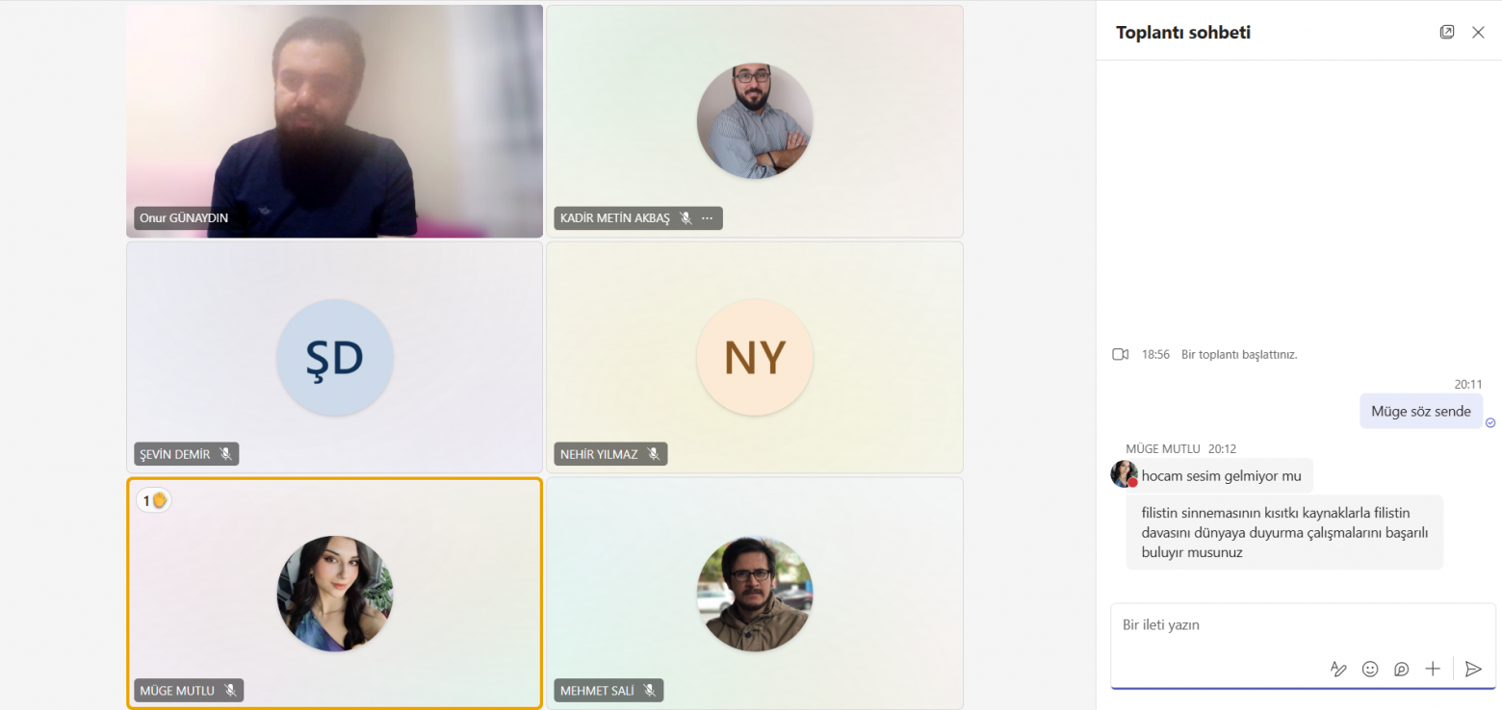1502x710 pixels.
Task: Pop out the meeting chat panel
Action: tap(1447, 32)
